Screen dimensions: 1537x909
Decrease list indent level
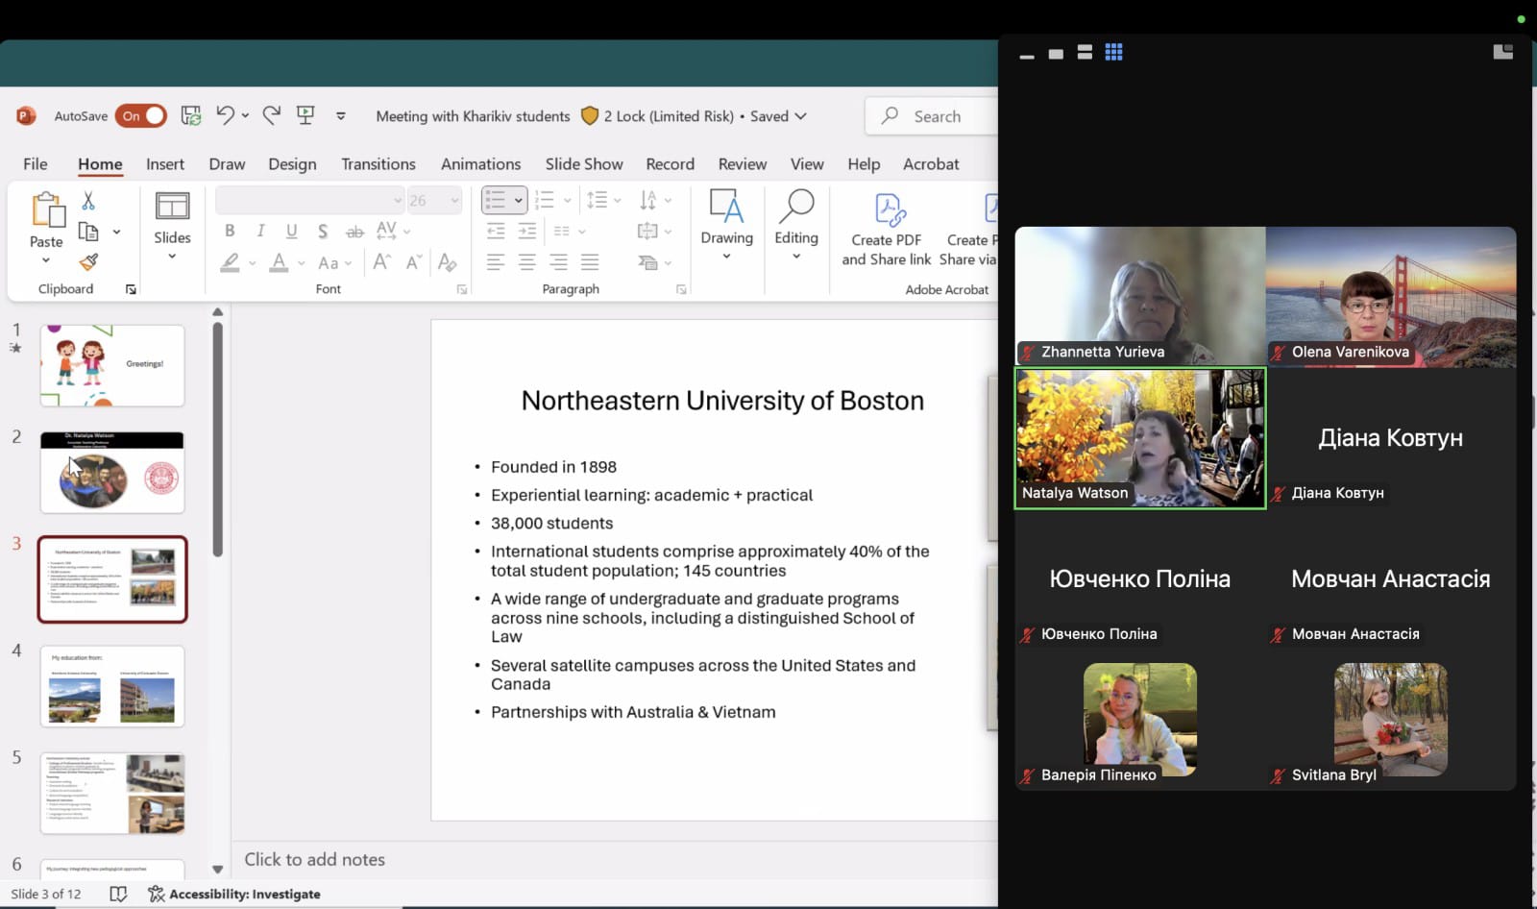tap(496, 231)
